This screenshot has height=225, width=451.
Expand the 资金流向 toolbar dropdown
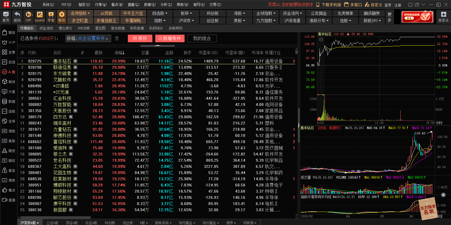click(x=292, y=13)
